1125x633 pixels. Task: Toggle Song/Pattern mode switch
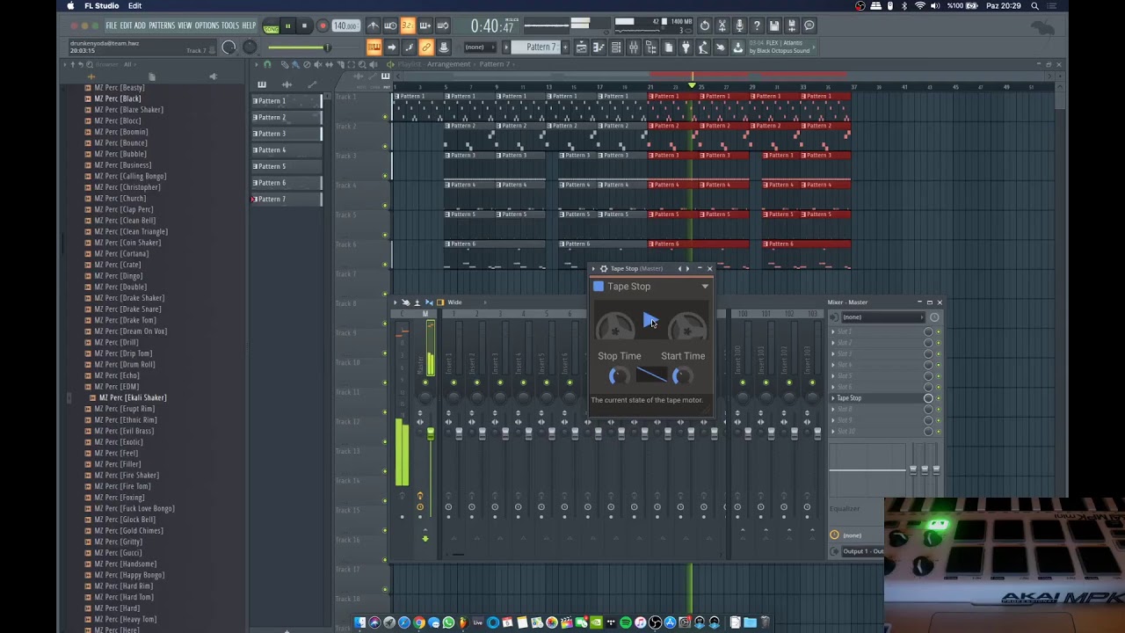(271, 27)
